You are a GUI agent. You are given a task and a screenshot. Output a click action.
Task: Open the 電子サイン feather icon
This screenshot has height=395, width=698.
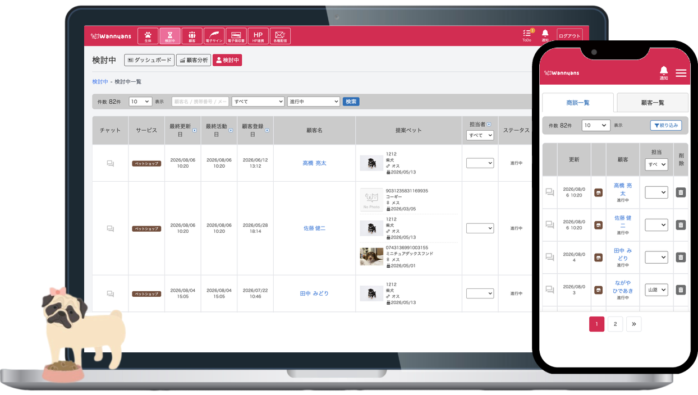(214, 36)
